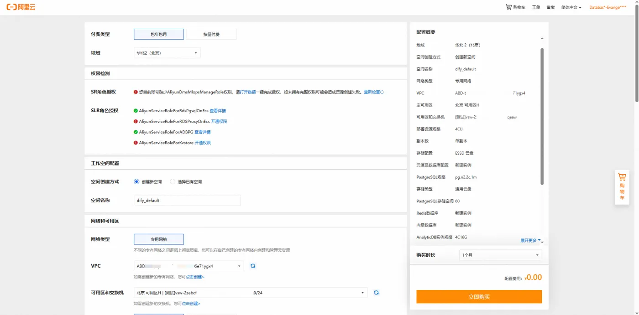Screen dimensions: 639x315
Task: Open the 简体中文 language dropdown
Action: (x=571, y=7)
